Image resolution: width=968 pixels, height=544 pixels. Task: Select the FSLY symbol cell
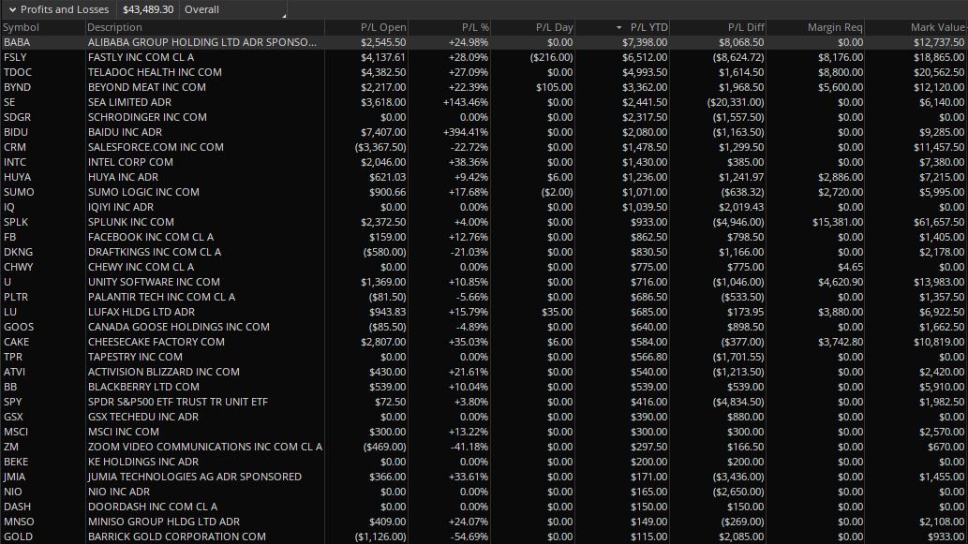pos(15,57)
